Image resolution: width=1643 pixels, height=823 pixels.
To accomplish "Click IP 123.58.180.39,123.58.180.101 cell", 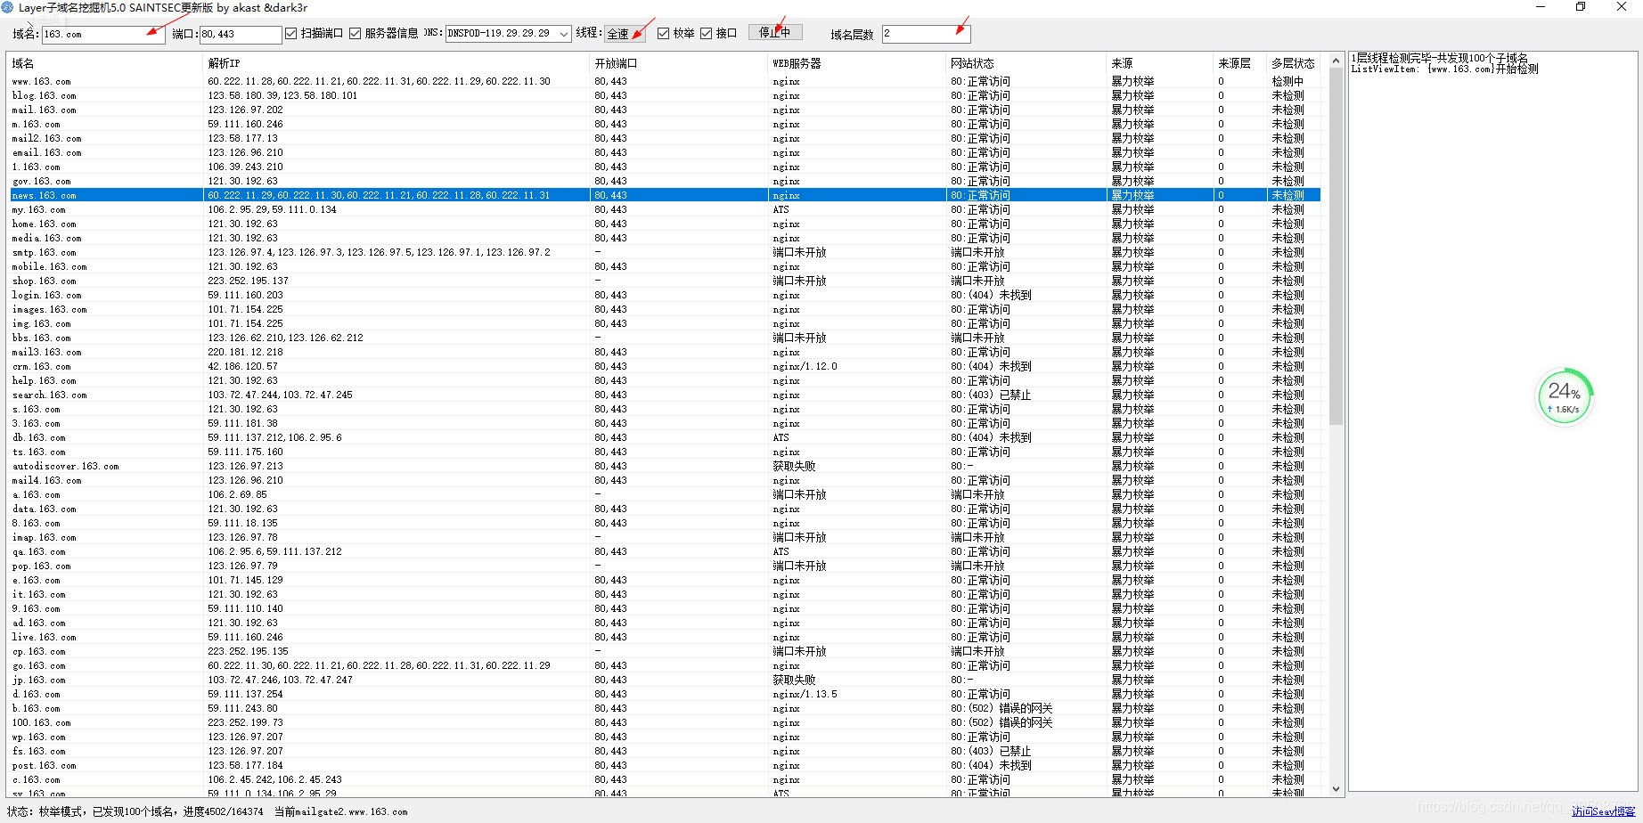I will click(x=282, y=95).
